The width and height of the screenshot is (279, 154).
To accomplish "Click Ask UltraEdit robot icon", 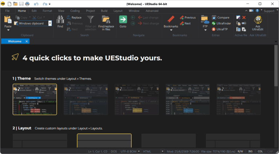I will coord(258,20).
